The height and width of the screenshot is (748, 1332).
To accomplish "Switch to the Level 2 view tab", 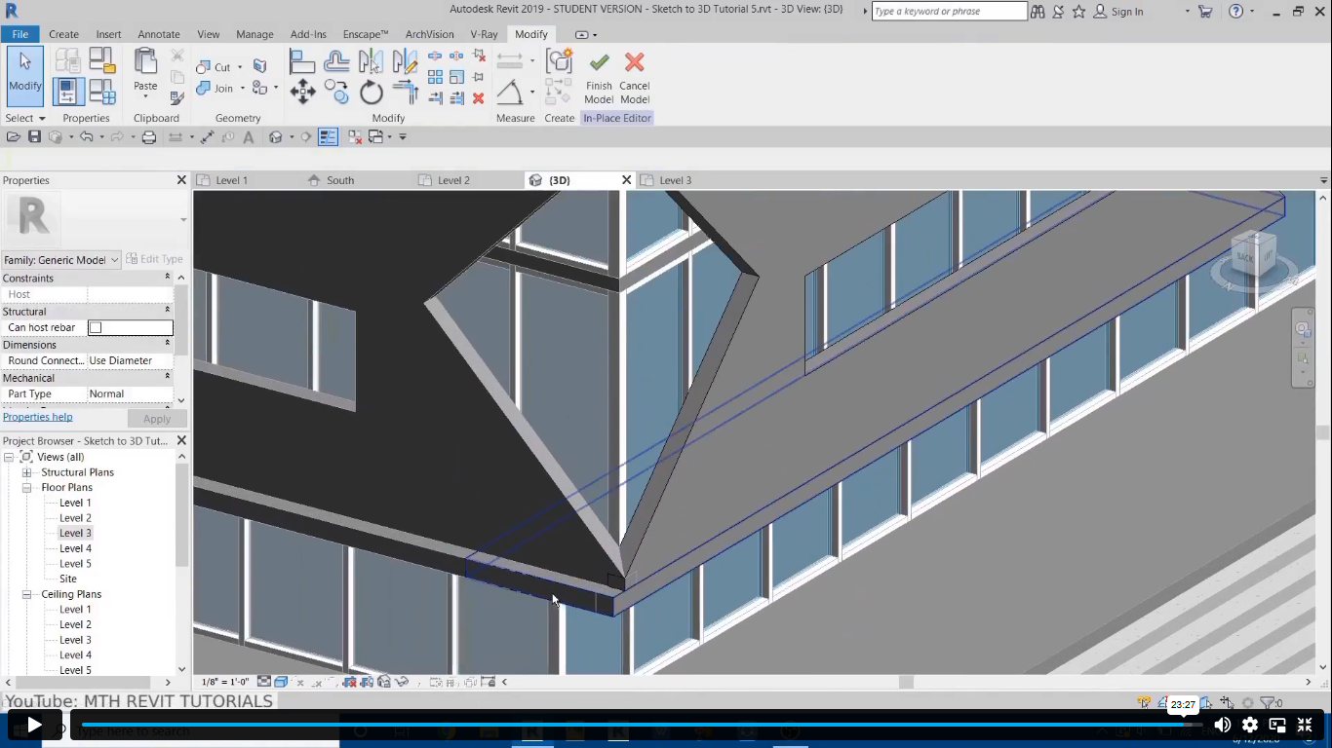I will click(x=453, y=180).
